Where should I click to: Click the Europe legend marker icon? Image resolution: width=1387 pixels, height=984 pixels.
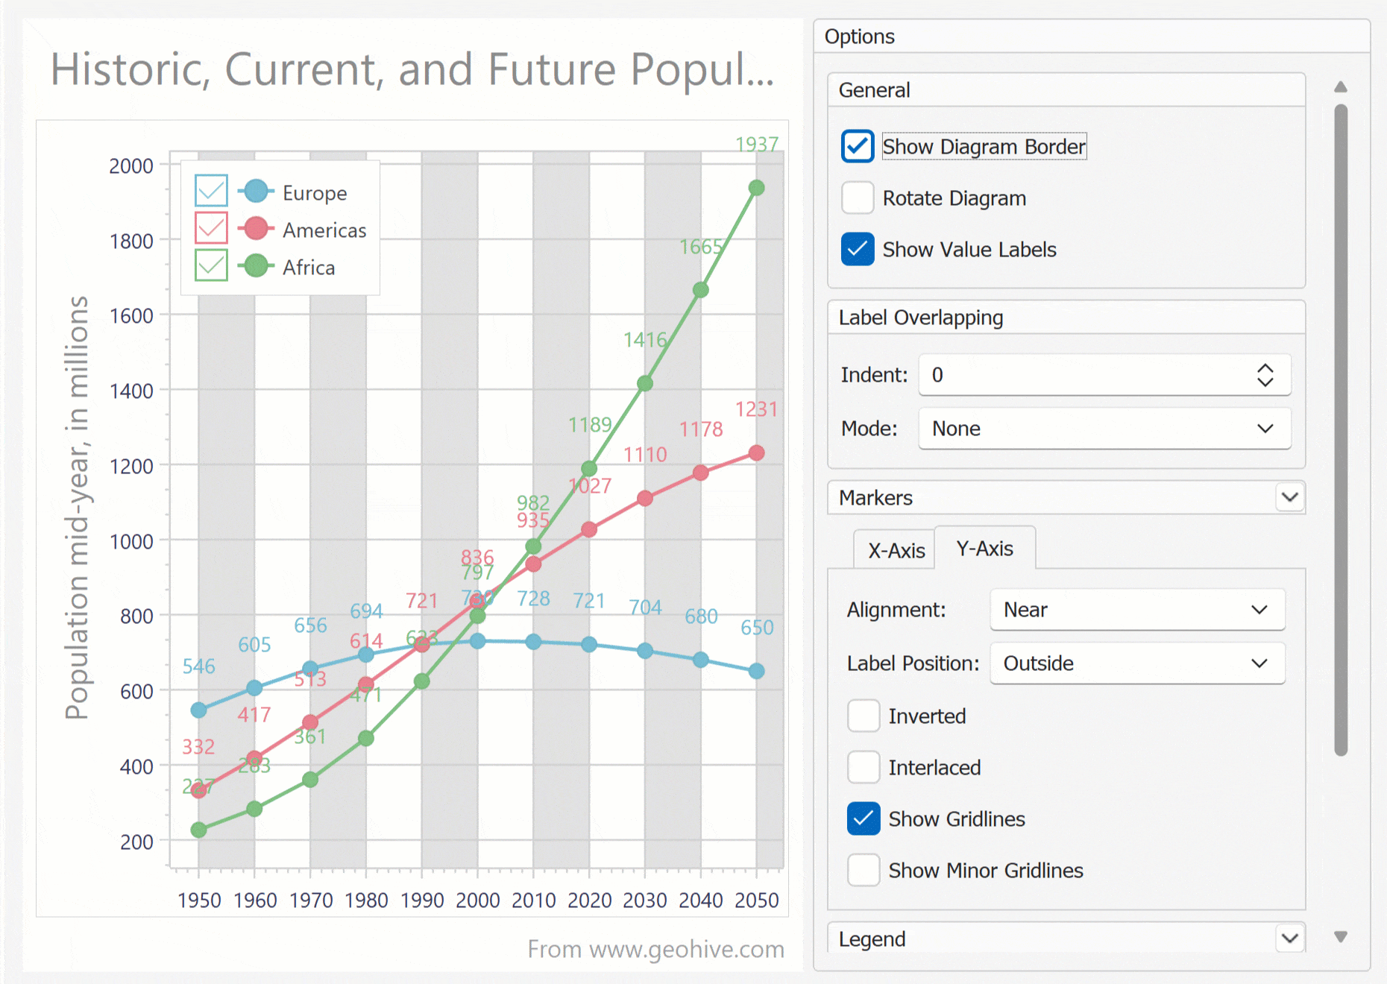(256, 192)
